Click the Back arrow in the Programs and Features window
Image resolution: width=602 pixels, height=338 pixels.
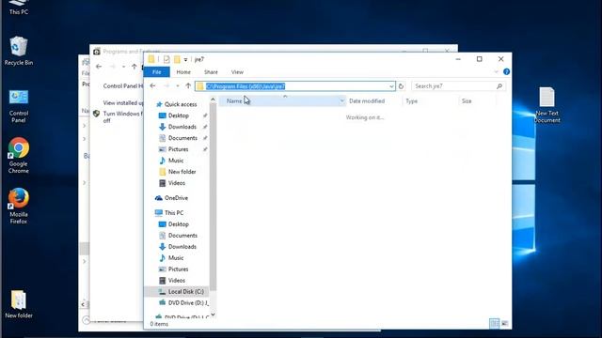[99, 67]
